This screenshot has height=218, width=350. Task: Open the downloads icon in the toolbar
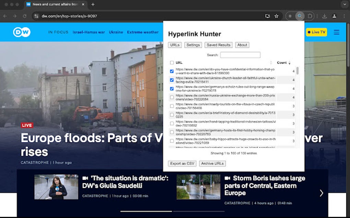click(325, 16)
